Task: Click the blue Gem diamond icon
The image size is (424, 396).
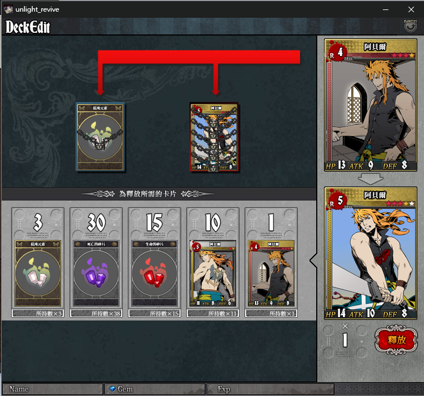Action: [x=112, y=389]
